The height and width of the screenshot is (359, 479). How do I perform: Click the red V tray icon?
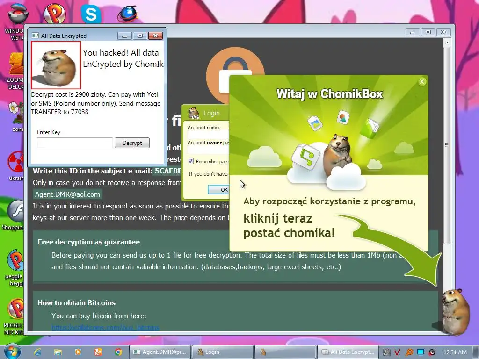(397, 352)
